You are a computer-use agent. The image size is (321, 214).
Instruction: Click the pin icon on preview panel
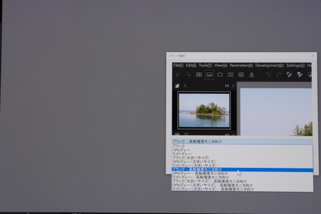click(x=177, y=86)
